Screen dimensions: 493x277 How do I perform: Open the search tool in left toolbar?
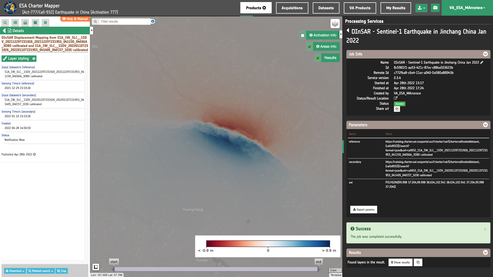click(5, 23)
